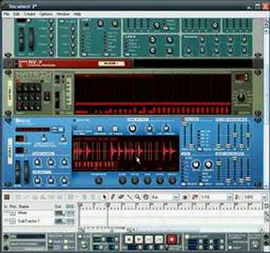The image size is (270, 253).
Task: Select the Eraser tool in sequencer toolbar
Action: point(121,197)
